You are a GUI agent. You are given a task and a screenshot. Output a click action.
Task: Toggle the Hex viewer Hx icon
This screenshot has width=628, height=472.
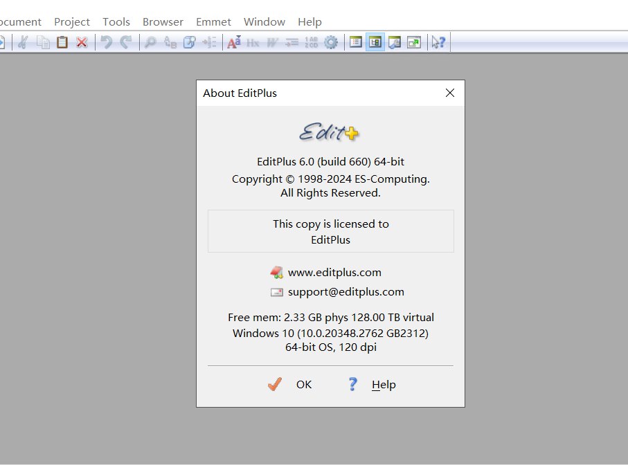click(253, 42)
